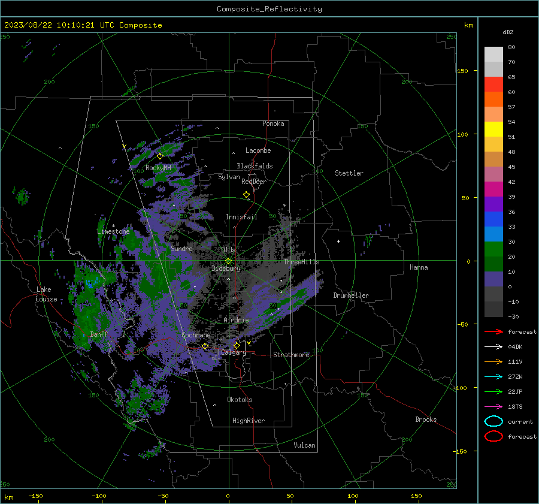This screenshot has height=504, width=539.
Task: Click the Sundre city label
Action: [181, 248]
